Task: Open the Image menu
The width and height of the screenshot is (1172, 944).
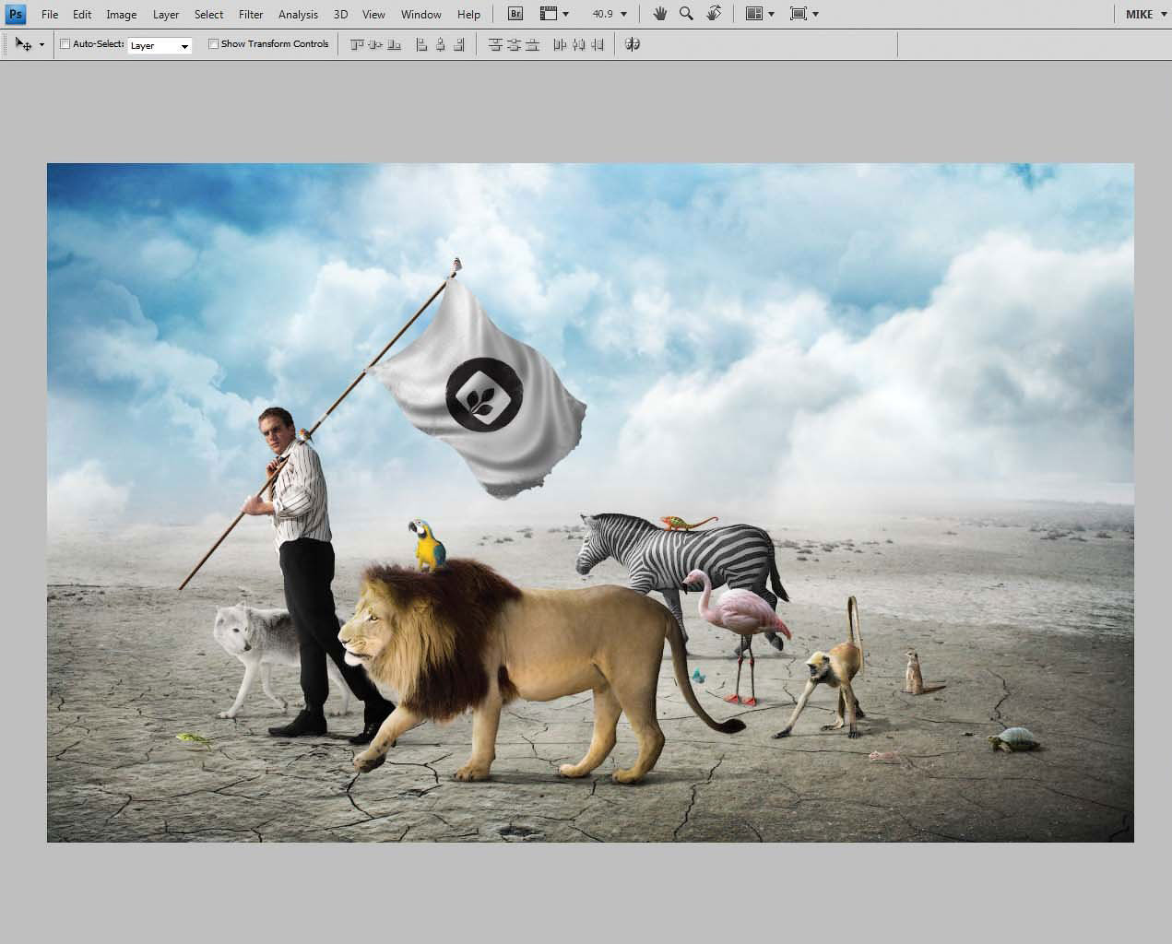Action: click(x=121, y=14)
